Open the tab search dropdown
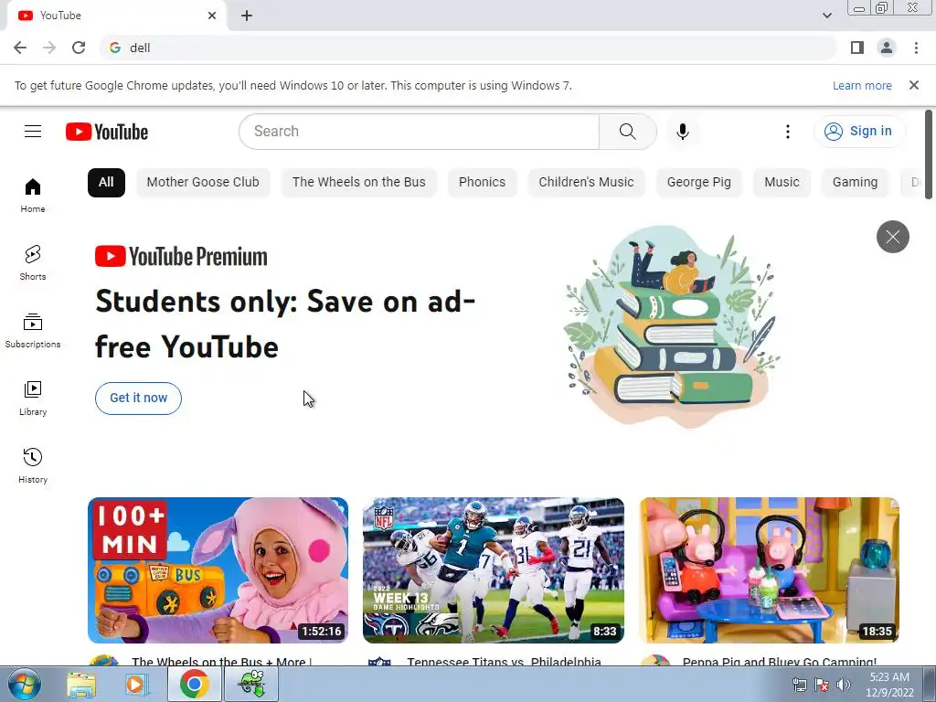The width and height of the screenshot is (936, 702). click(x=826, y=16)
